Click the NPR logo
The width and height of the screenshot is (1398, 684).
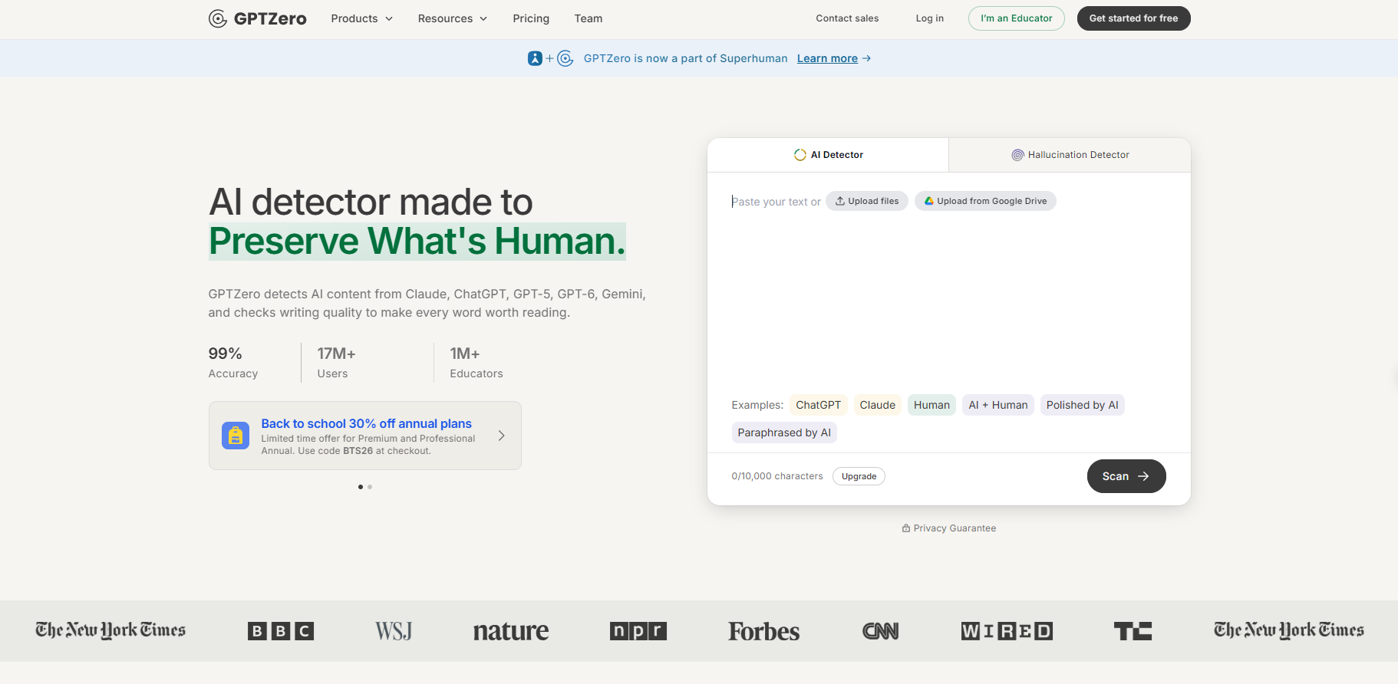click(638, 631)
